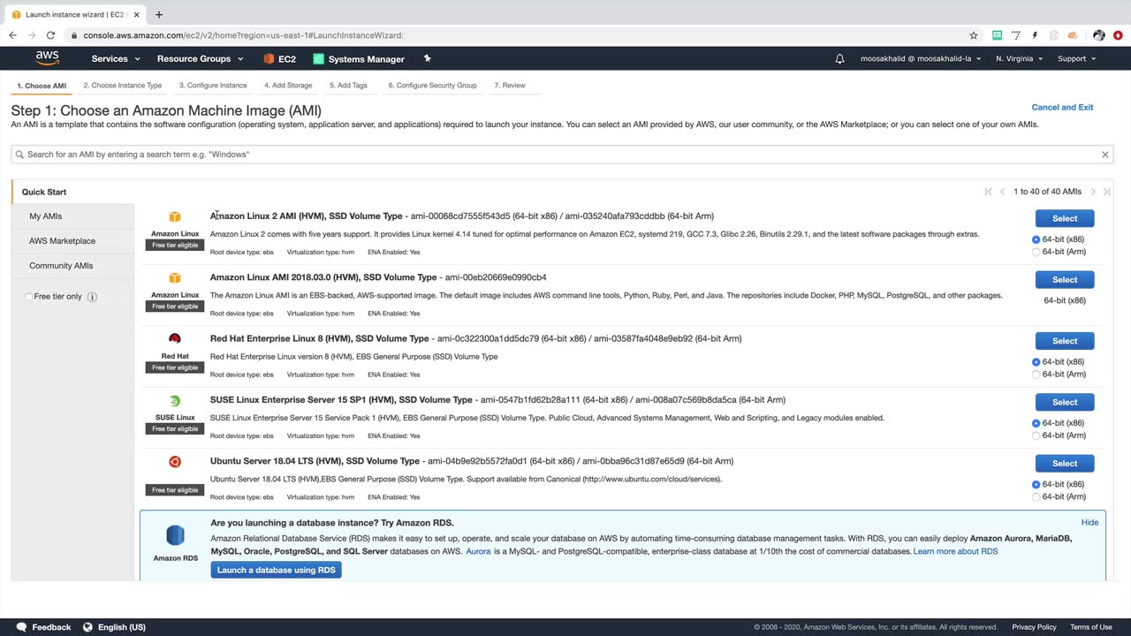Click the SUSE Linux logo icon

pos(175,401)
